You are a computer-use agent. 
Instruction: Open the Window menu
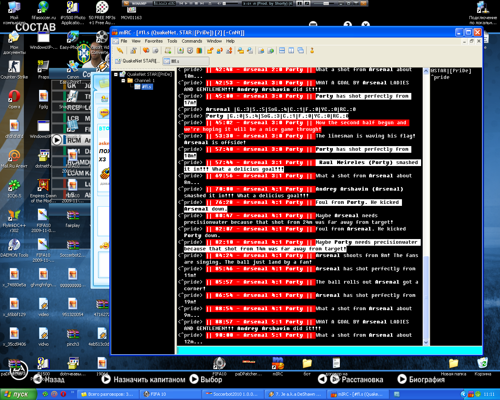point(214,41)
